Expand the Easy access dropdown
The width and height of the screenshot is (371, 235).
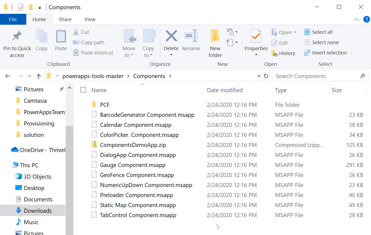point(232,42)
